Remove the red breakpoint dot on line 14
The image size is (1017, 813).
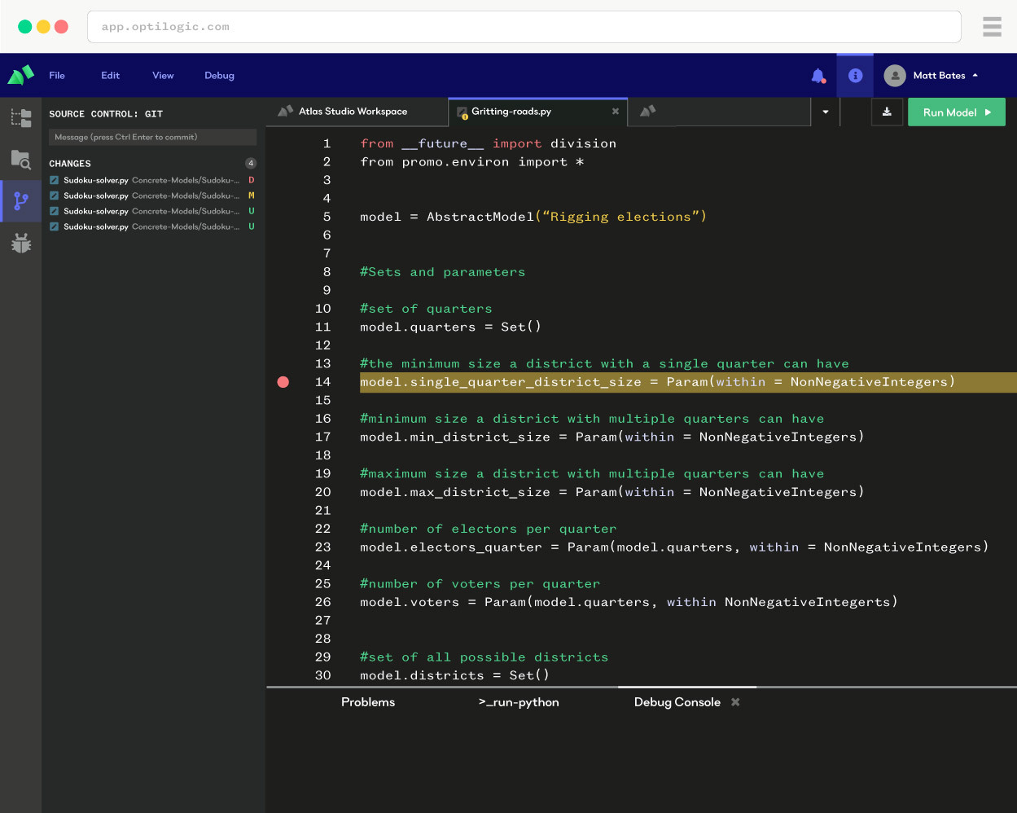[x=283, y=382]
